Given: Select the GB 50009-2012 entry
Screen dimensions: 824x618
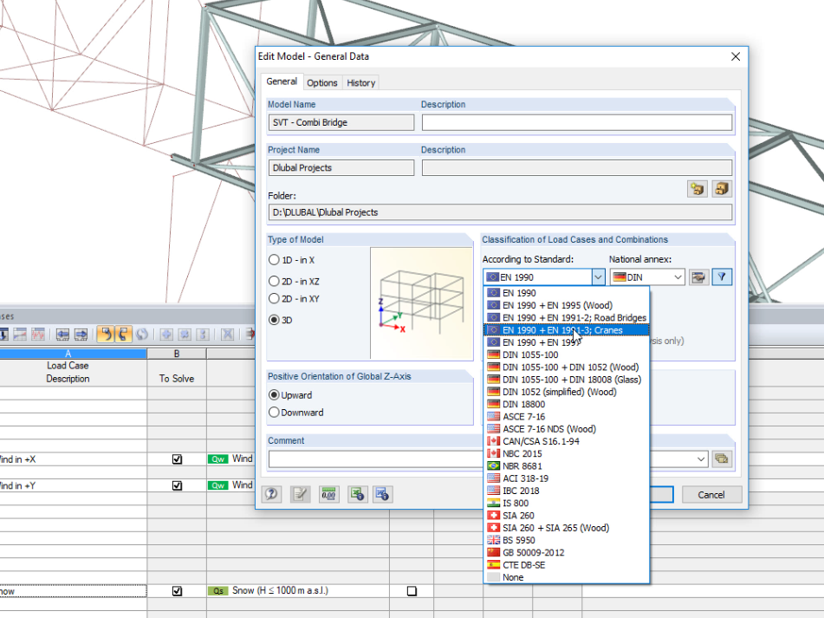Looking at the screenshot, I should coord(566,552).
